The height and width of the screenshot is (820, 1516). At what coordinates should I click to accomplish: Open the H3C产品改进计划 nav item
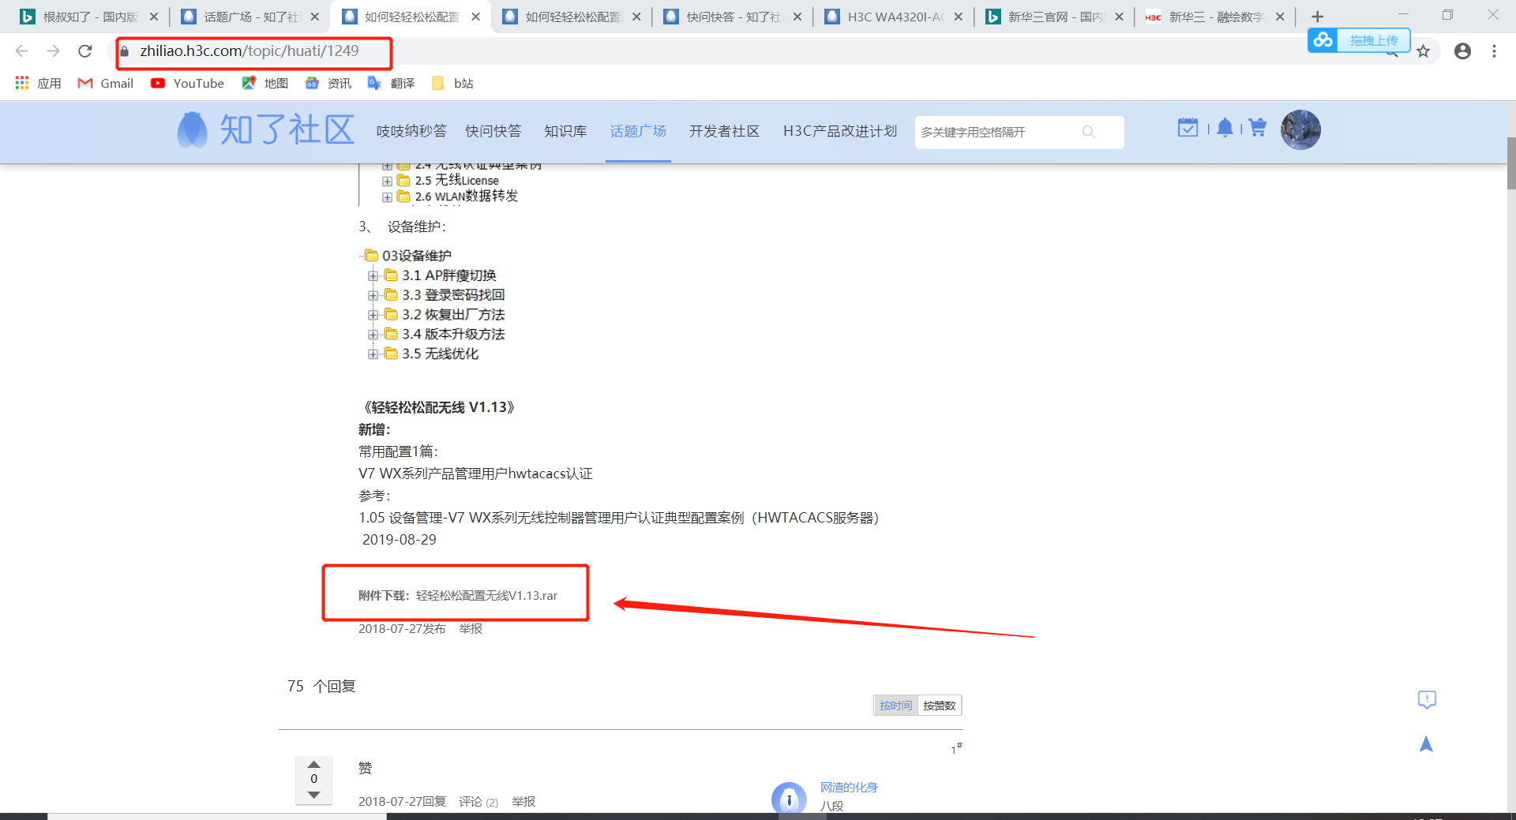coord(840,131)
